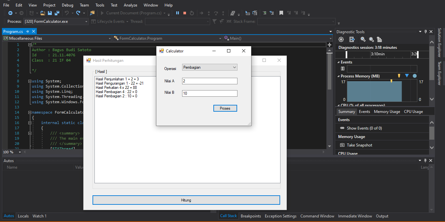Switch to the Memory Usage tab
This screenshot has width=445, height=222.
pyautogui.click(x=387, y=111)
